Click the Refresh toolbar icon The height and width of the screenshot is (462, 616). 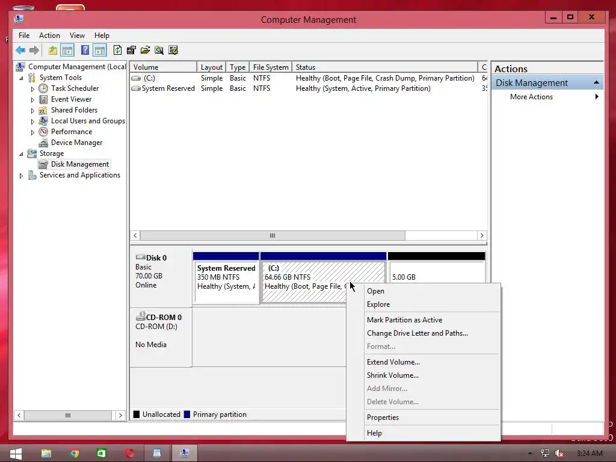pos(117,50)
